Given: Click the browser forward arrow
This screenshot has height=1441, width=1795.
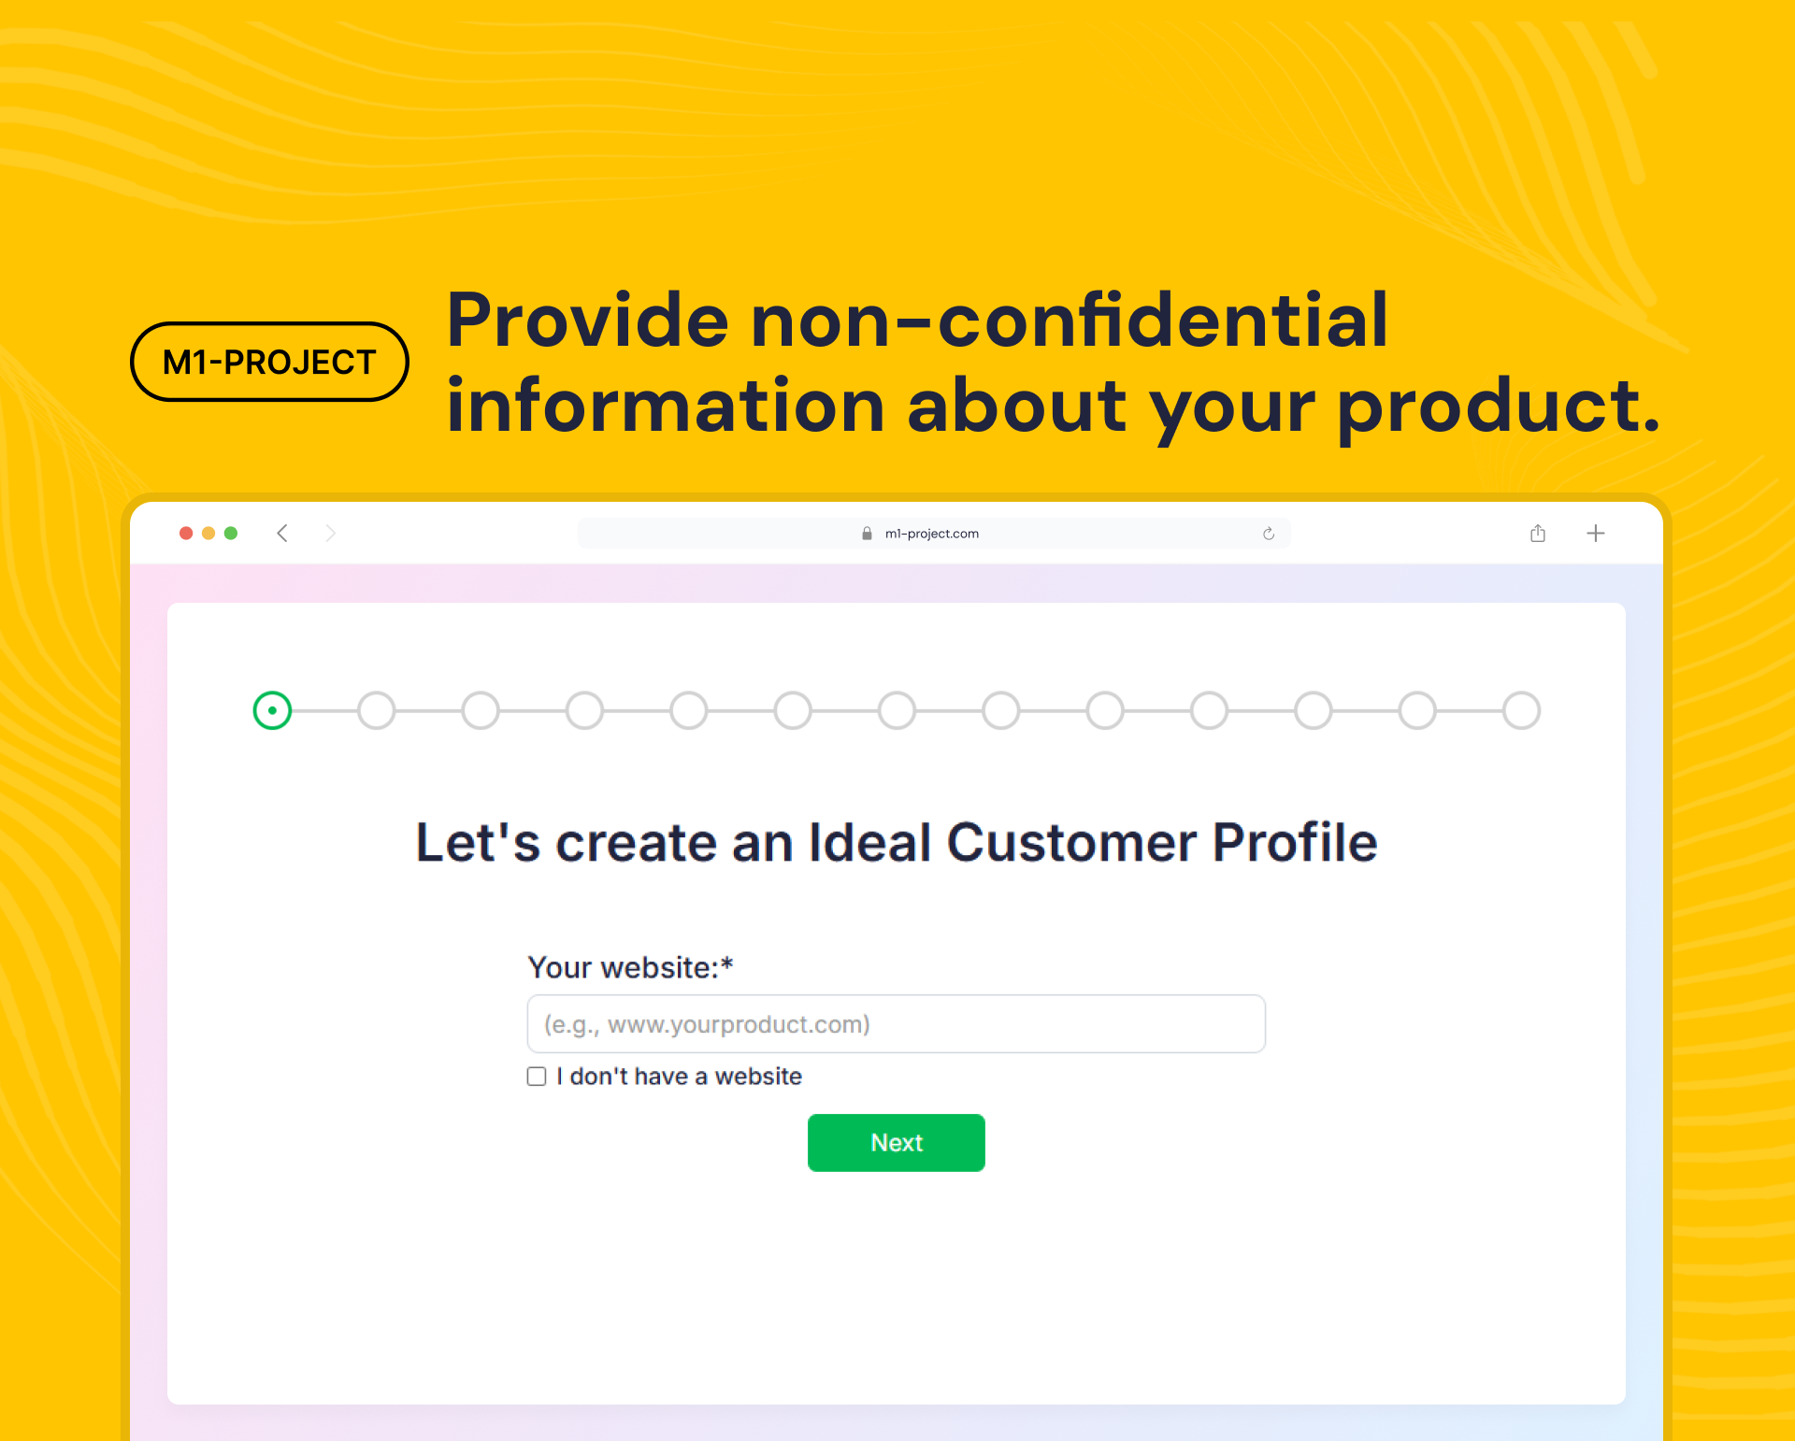Looking at the screenshot, I should [x=330, y=534].
